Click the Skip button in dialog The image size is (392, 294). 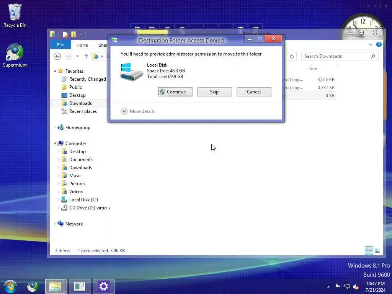[214, 92]
